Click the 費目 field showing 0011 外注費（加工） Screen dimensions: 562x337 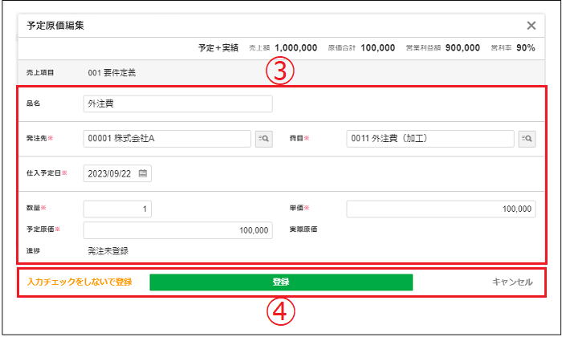click(430, 139)
